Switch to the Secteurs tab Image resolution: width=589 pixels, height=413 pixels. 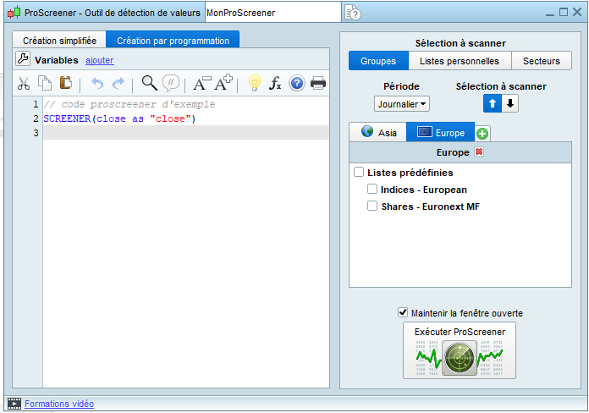click(x=542, y=61)
